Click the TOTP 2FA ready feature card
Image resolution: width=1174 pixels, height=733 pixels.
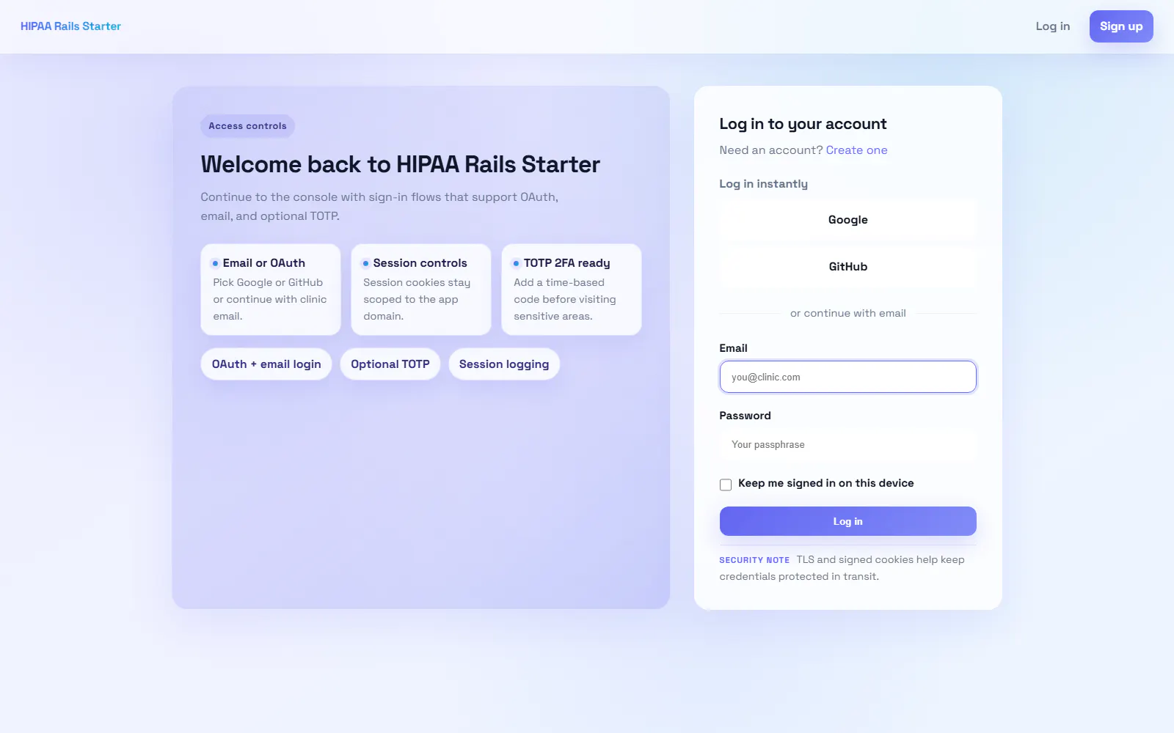pos(572,290)
